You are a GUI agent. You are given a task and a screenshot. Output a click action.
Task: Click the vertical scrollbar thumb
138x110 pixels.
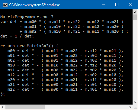click(x=135, y=17)
